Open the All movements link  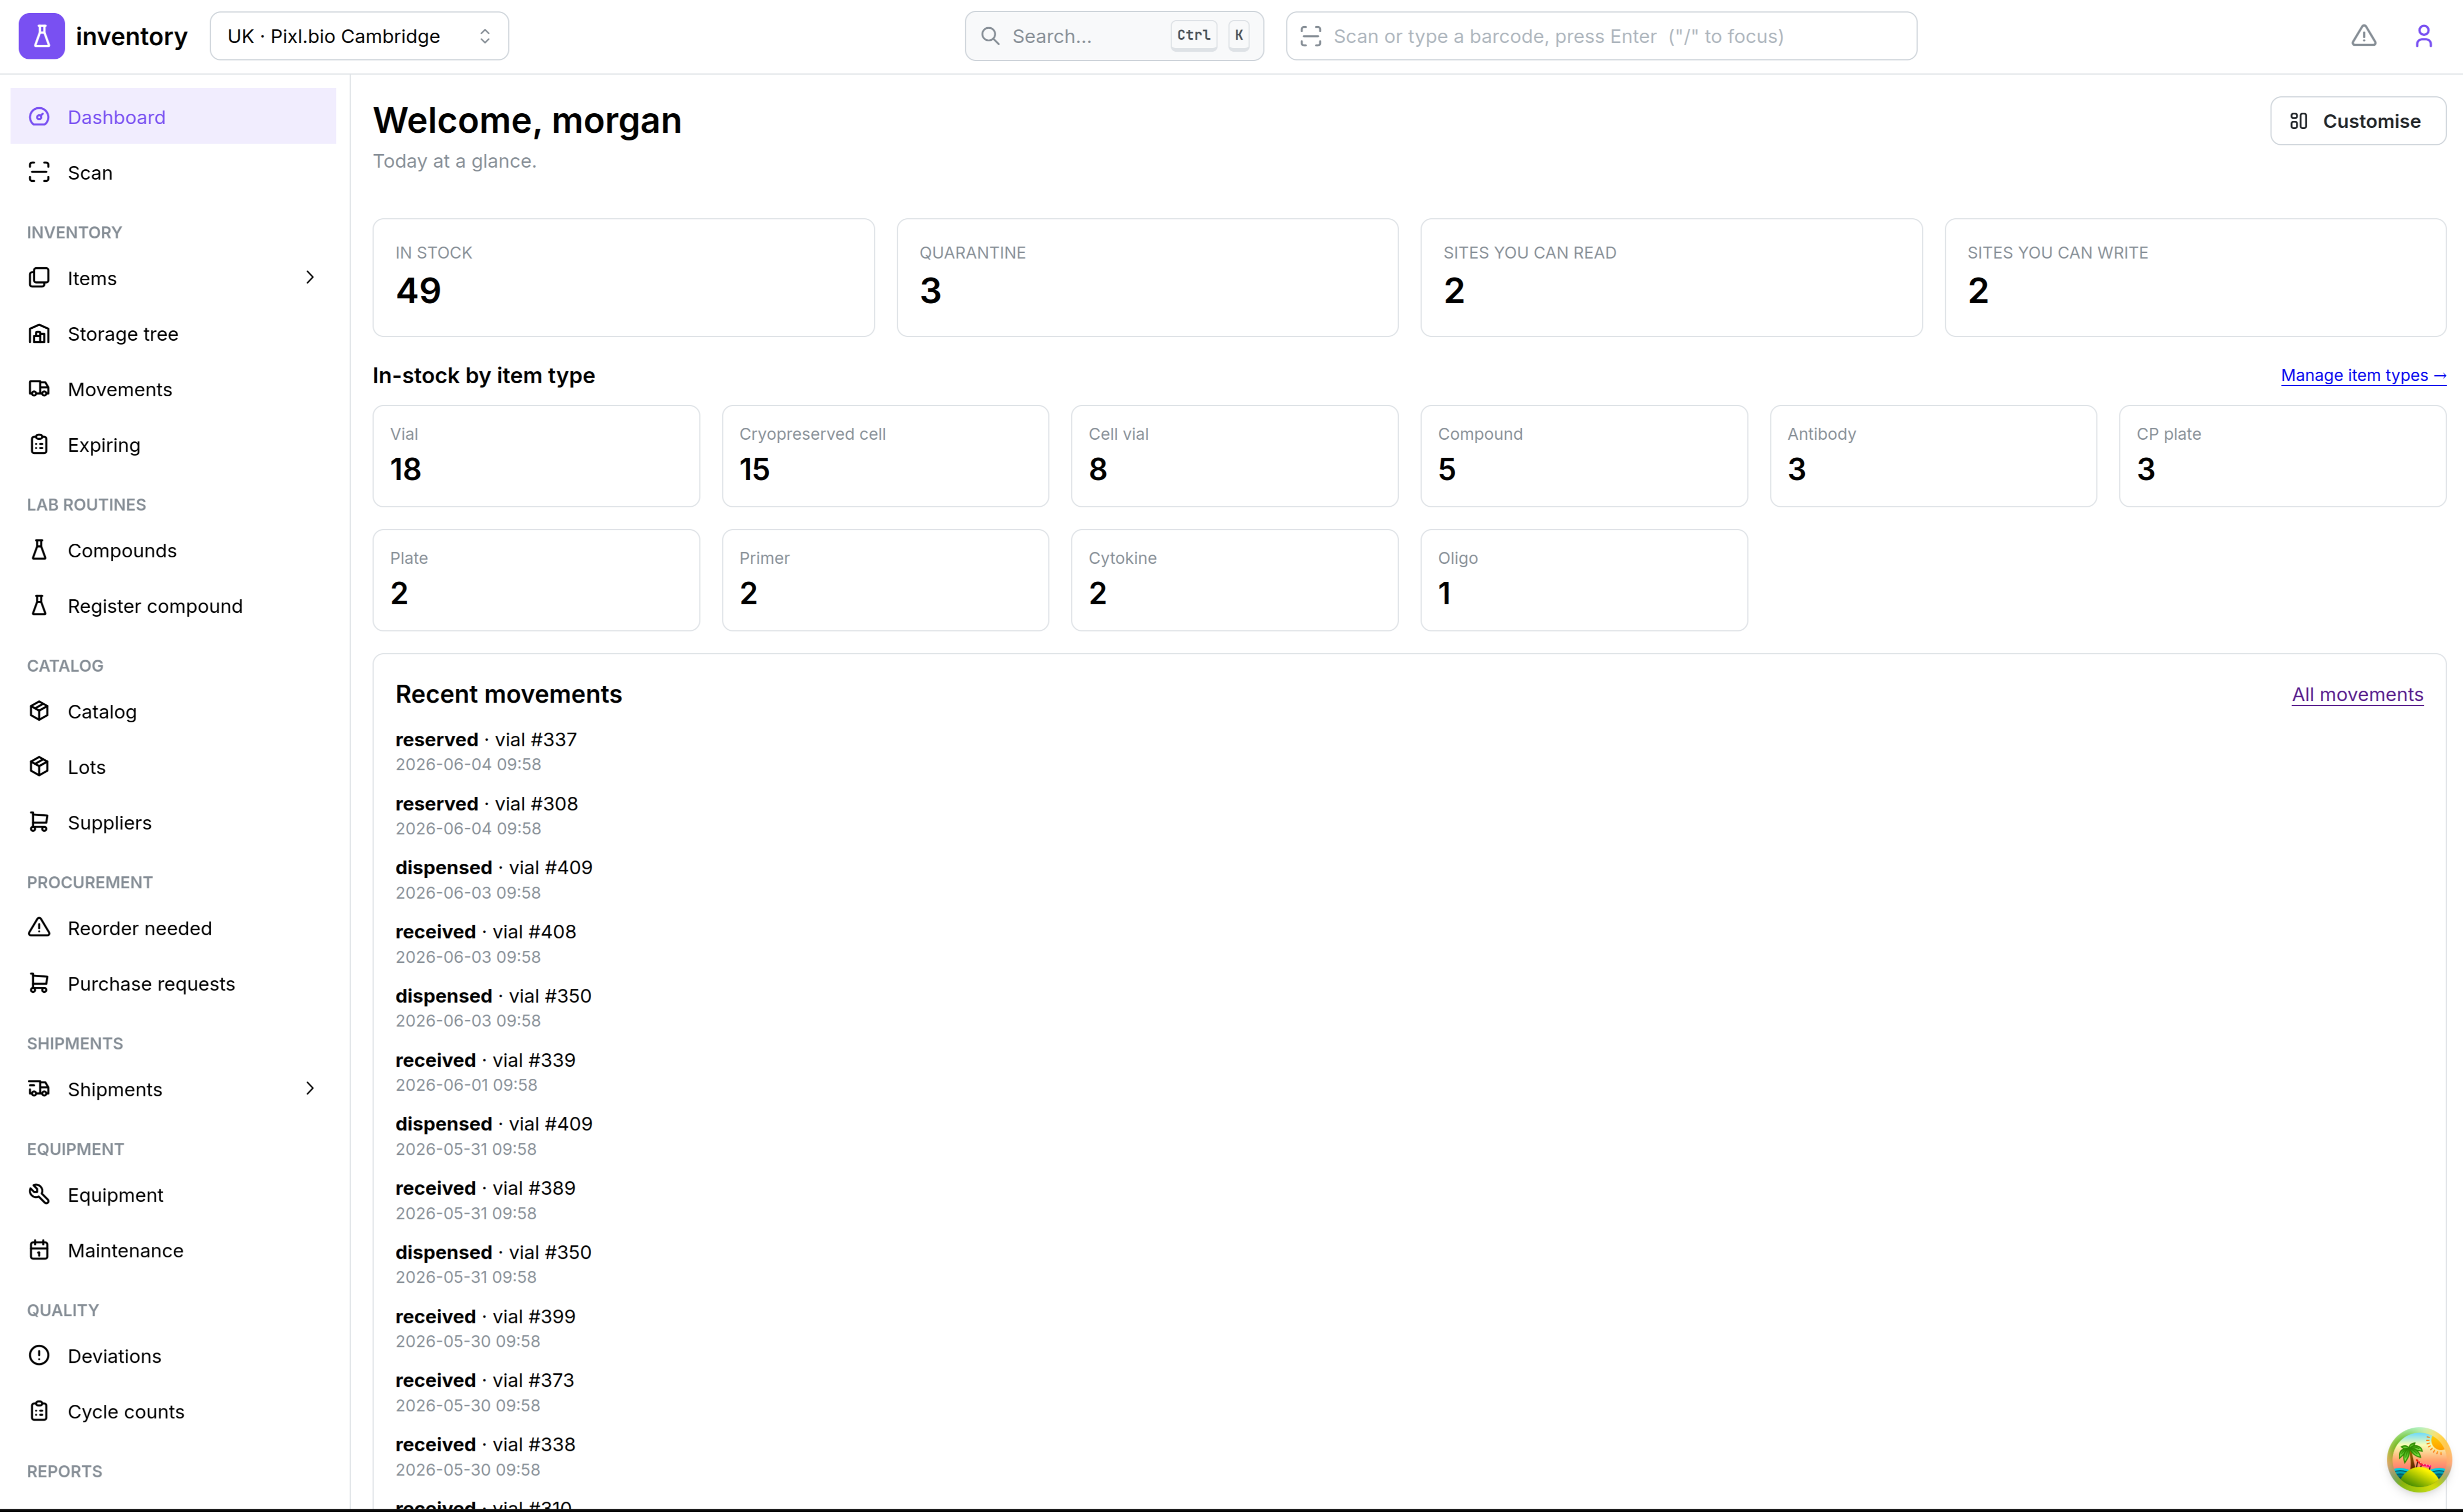2357,694
